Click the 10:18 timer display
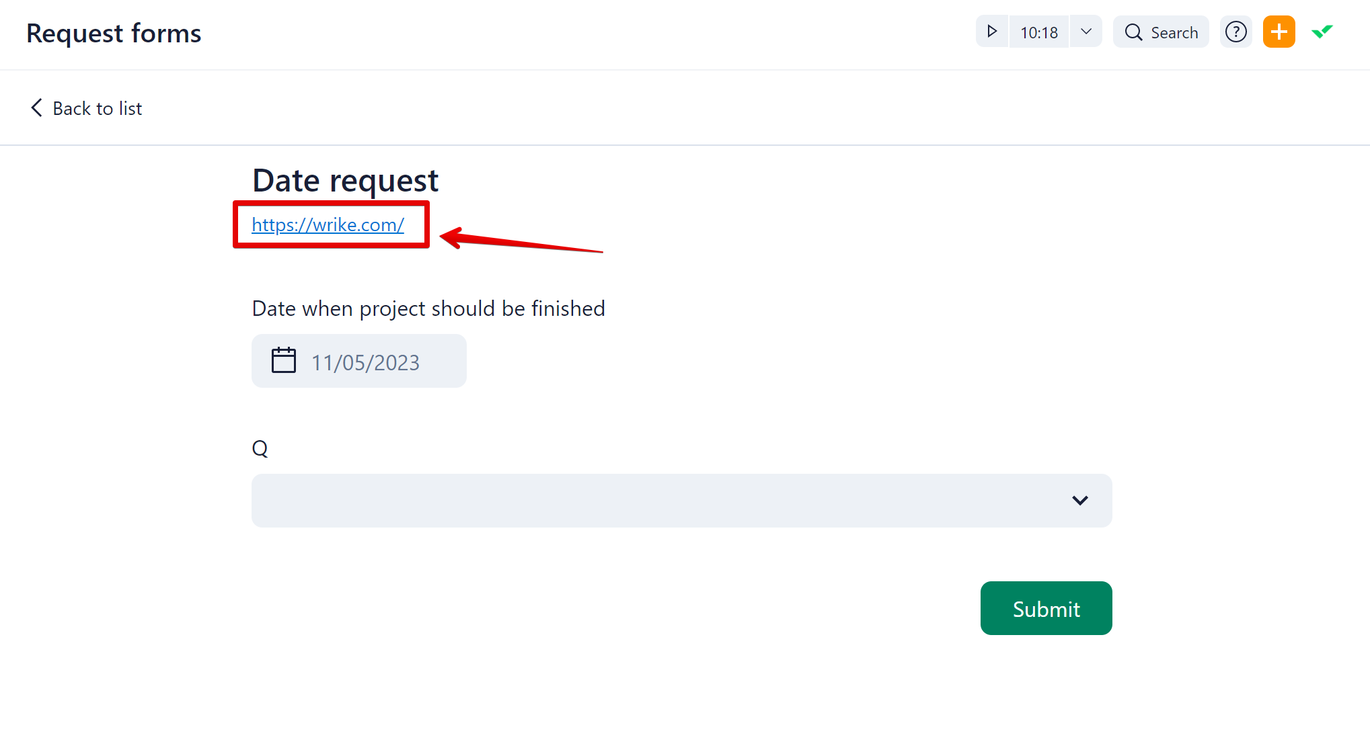This screenshot has height=754, width=1370. (x=1038, y=32)
